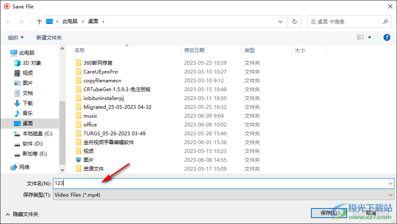Select the 金舟视频字幕编辑软件 folder
Viewport: 397px width, 224px height.
[x=109, y=142]
